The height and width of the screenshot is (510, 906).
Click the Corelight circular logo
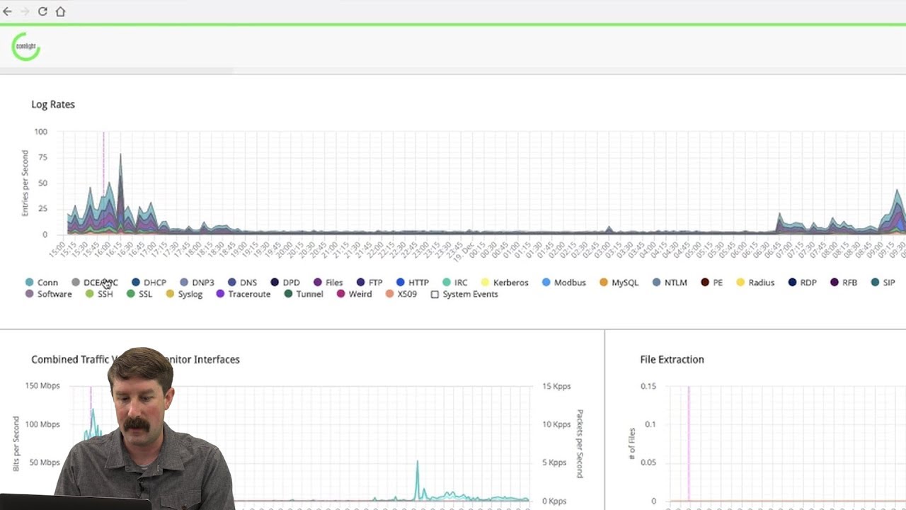click(x=25, y=47)
